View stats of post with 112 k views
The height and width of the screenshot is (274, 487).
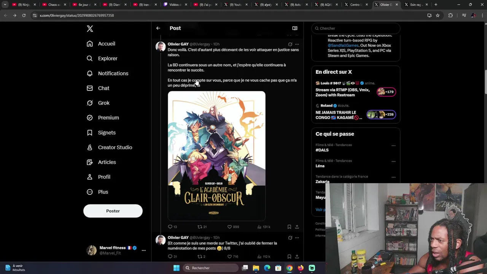click(x=264, y=256)
